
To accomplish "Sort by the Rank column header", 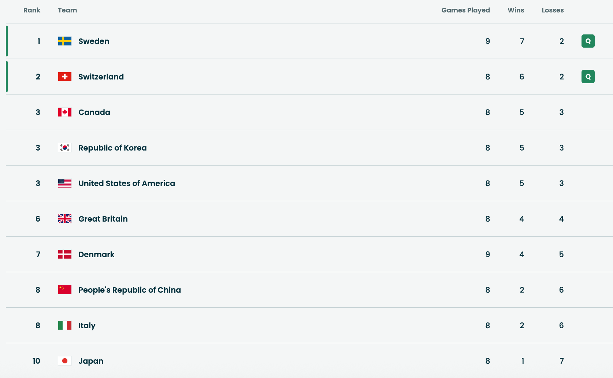I will (32, 10).
